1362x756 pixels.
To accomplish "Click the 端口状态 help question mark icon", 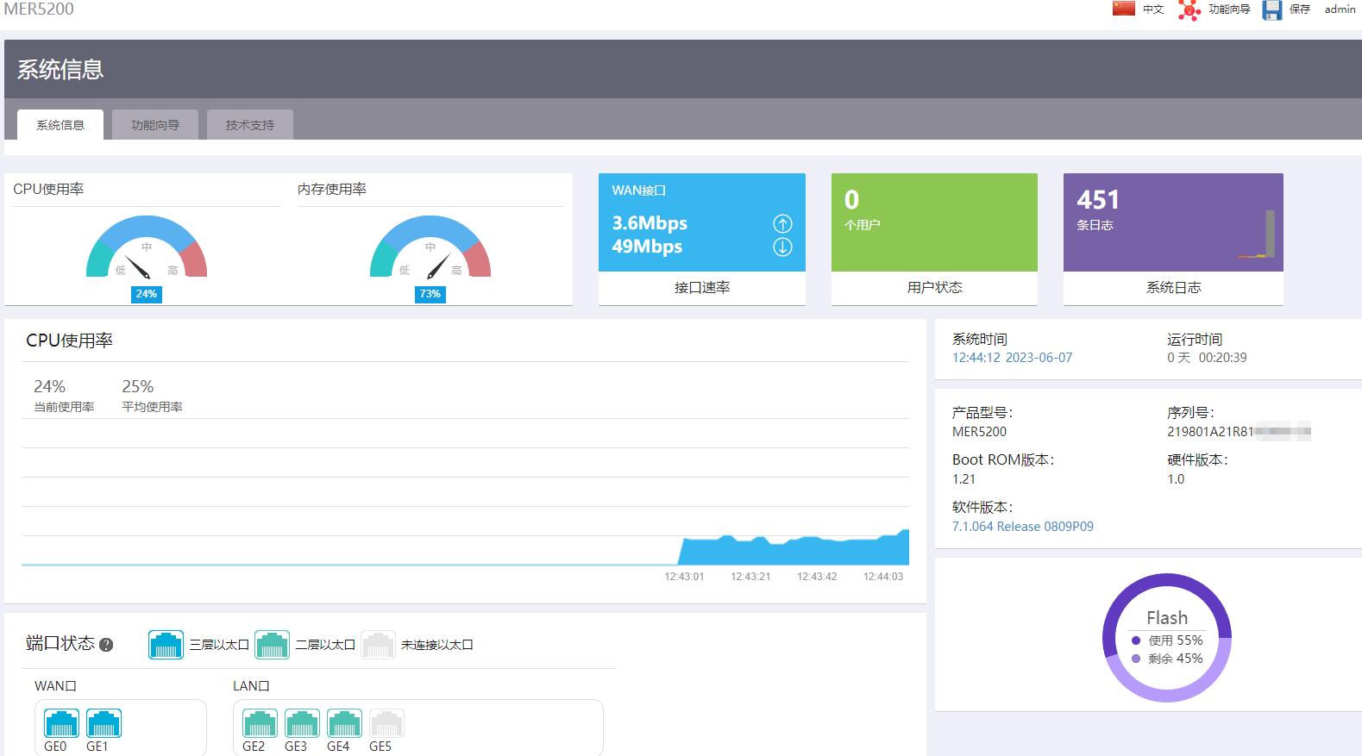I will pyautogui.click(x=106, y=645).
